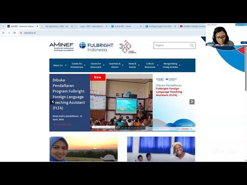Select the AMINEF American Indonesian tab
Viewport: 247px width, 185px height.
22,26
